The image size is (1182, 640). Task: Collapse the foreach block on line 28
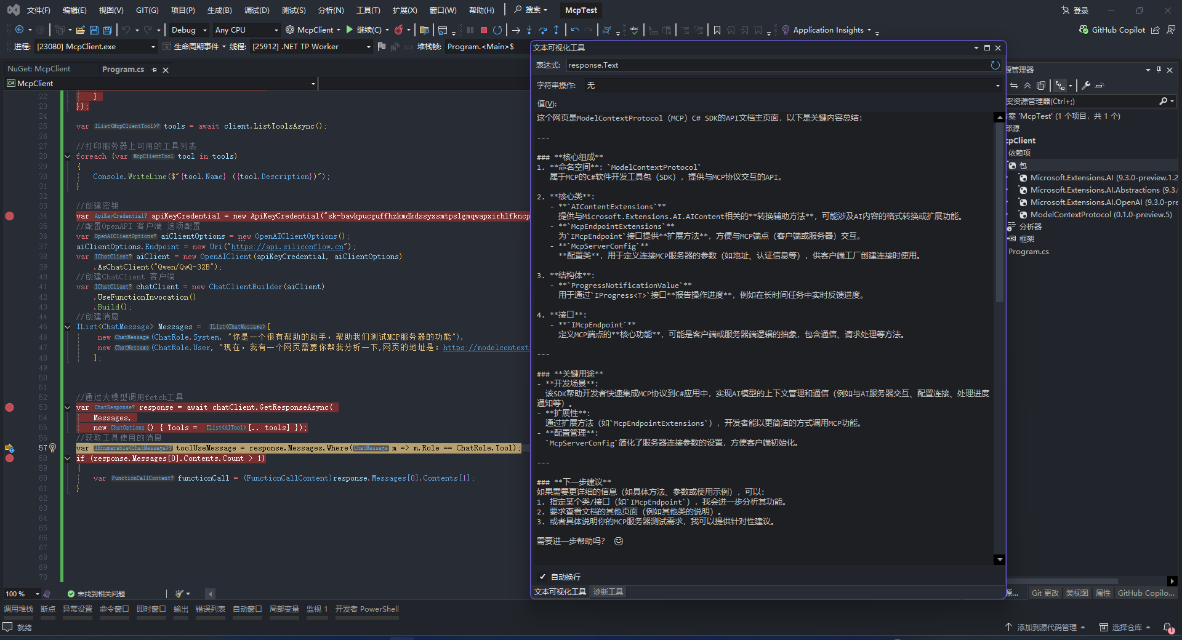click(68, 156)
